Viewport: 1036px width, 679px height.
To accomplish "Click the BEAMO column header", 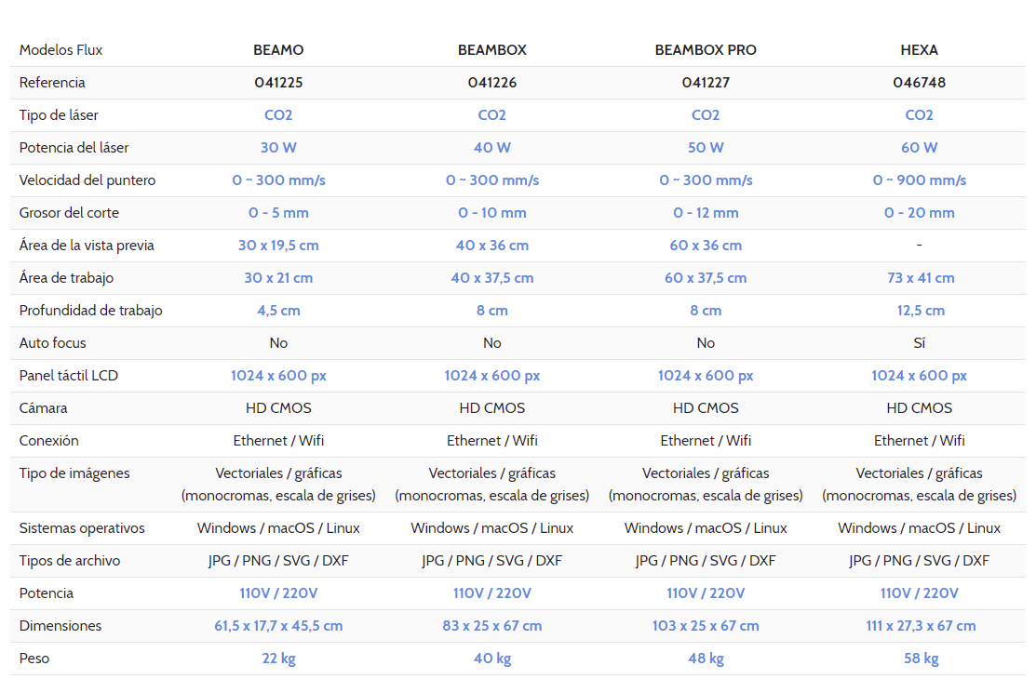I will [278, 50].
